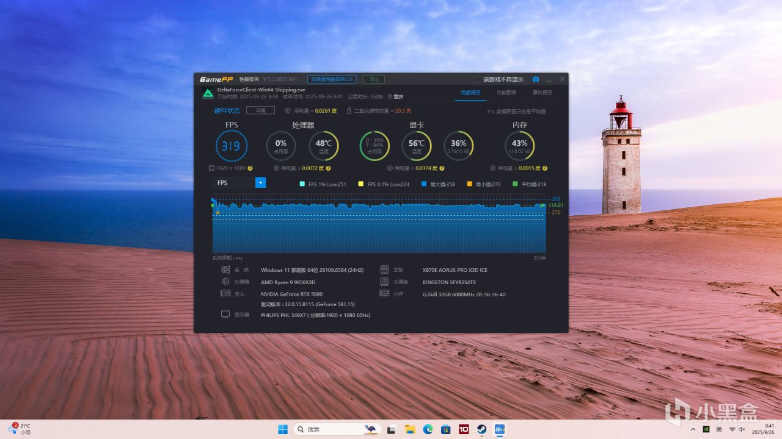Click the processor 48℃ temperature gauge
782x439 pixels.
324,146
